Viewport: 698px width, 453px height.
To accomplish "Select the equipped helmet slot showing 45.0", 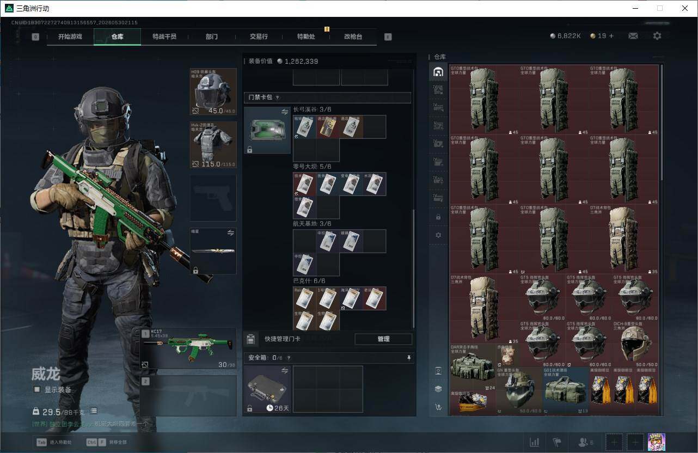I will tap(213, 91).
